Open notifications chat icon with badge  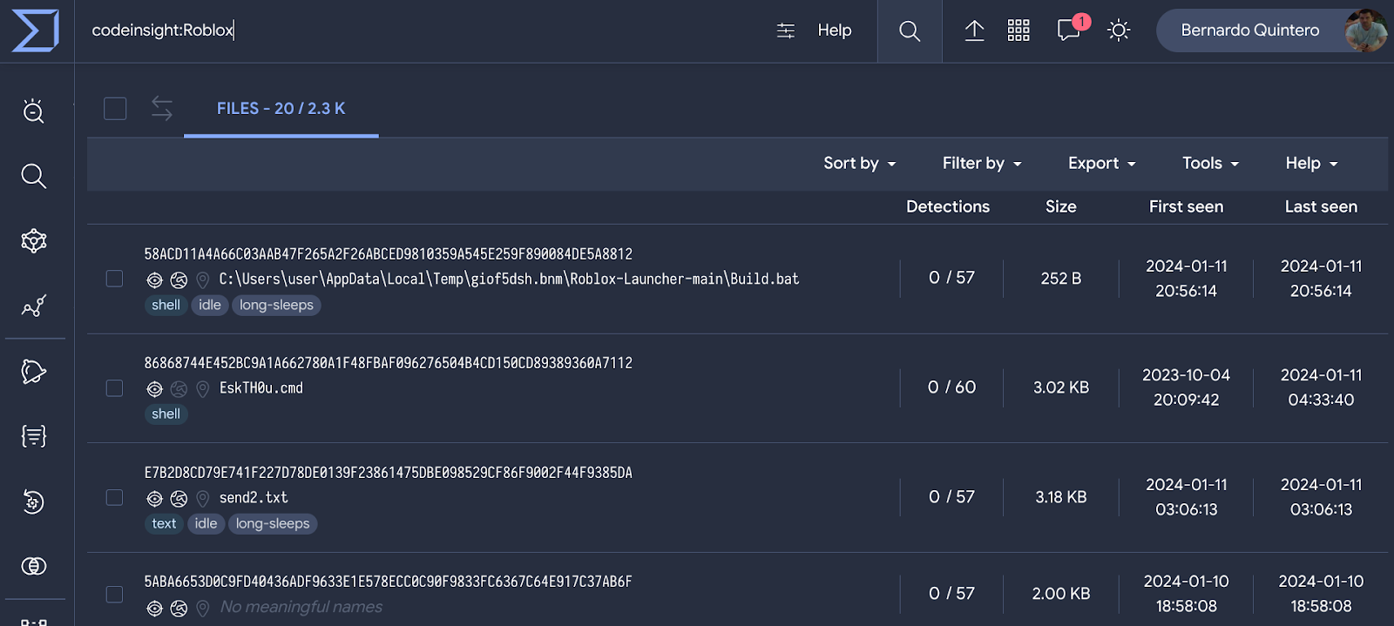click(1071, 29)
